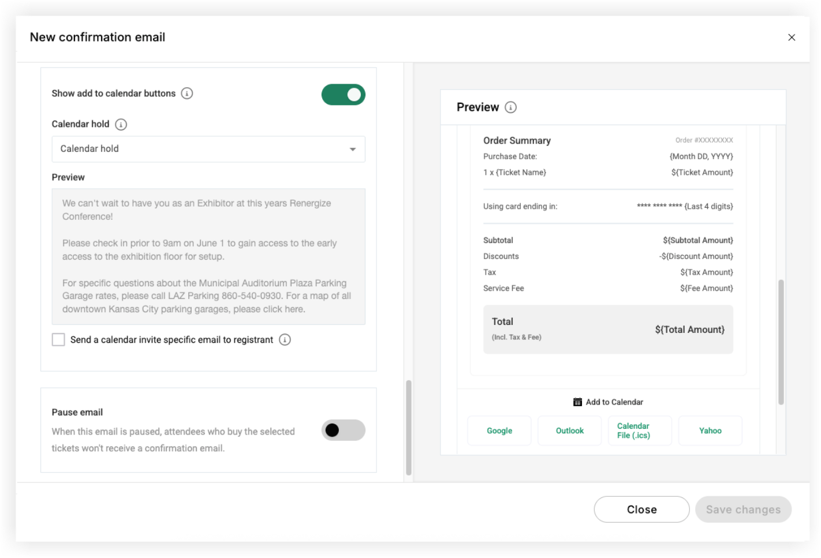Click the Outlook calendar button
The height and width of the screenshot is (558, 821).
coord(570,431)
